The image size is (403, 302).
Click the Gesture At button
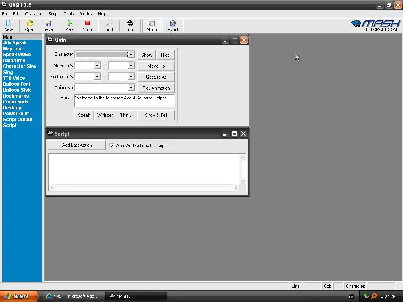click(x=156, y=77)
